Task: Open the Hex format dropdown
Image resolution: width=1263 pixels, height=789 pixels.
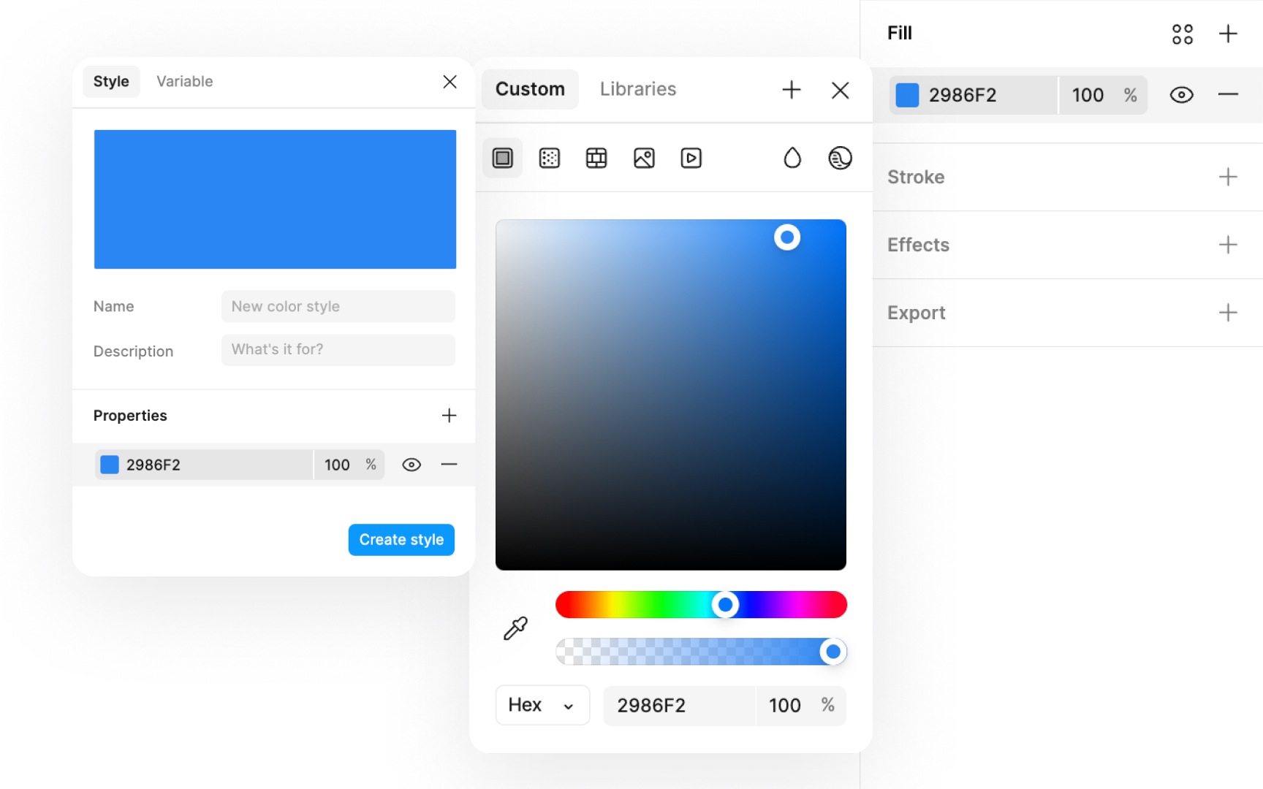Action: click(542, 705)
